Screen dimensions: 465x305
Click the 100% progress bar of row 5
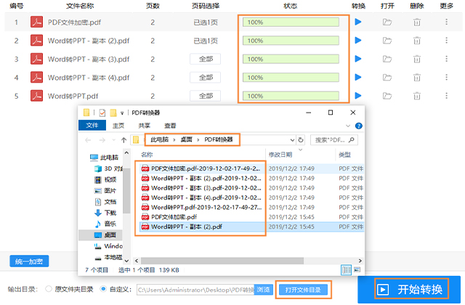point(291,96)
